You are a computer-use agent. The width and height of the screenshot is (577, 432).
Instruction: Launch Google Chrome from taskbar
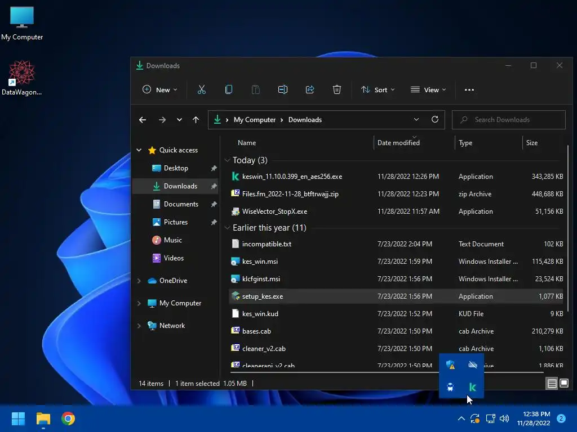coord(68,418)
